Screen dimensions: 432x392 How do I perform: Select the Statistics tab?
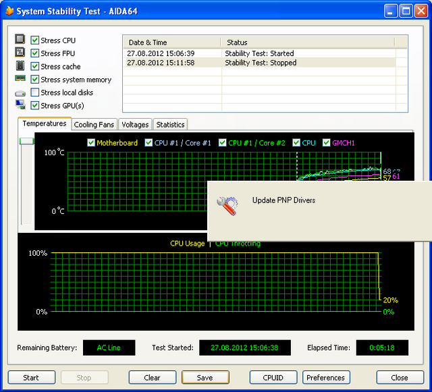(170, 125)
